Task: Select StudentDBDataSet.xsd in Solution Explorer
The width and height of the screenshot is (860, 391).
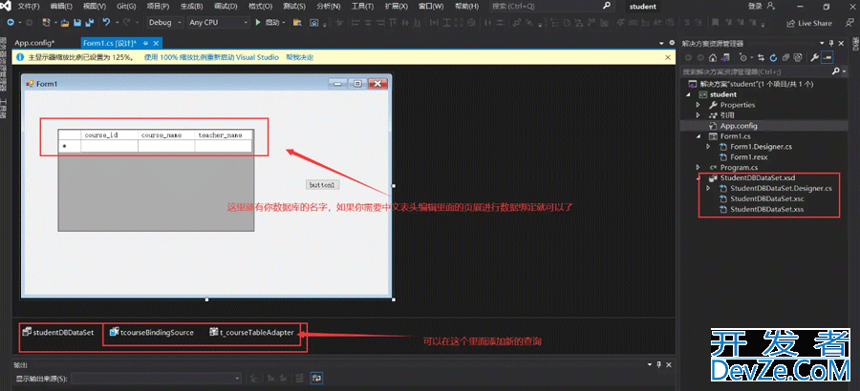Action: tap(758, 177)
